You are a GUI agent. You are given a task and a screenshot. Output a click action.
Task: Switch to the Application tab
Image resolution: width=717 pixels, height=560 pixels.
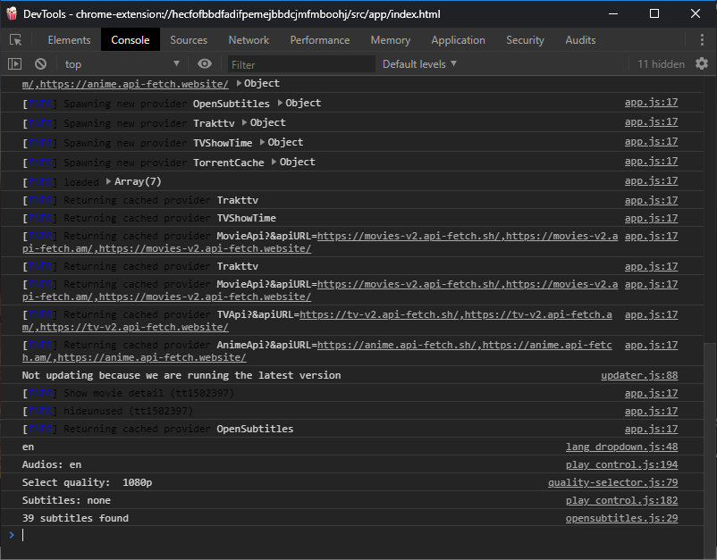pyautogui.click(x=458, y=40)
